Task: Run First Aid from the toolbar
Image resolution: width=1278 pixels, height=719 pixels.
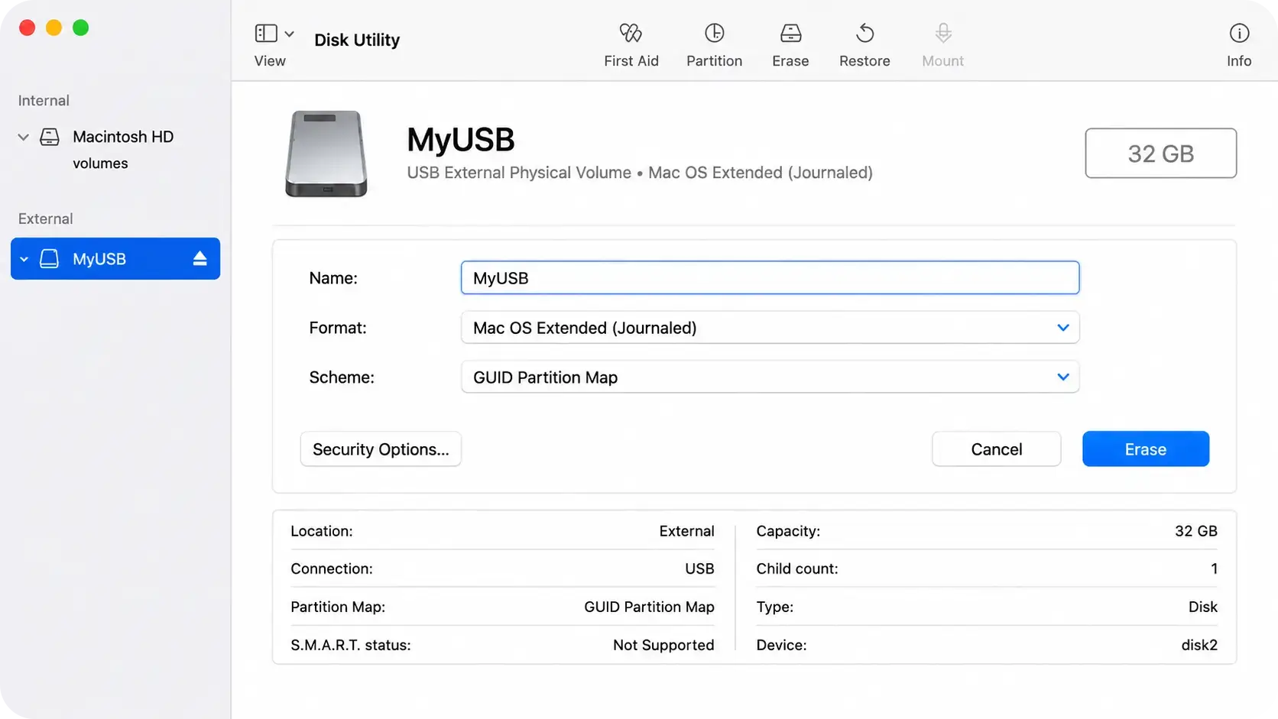Action: [x=631, y=33]
